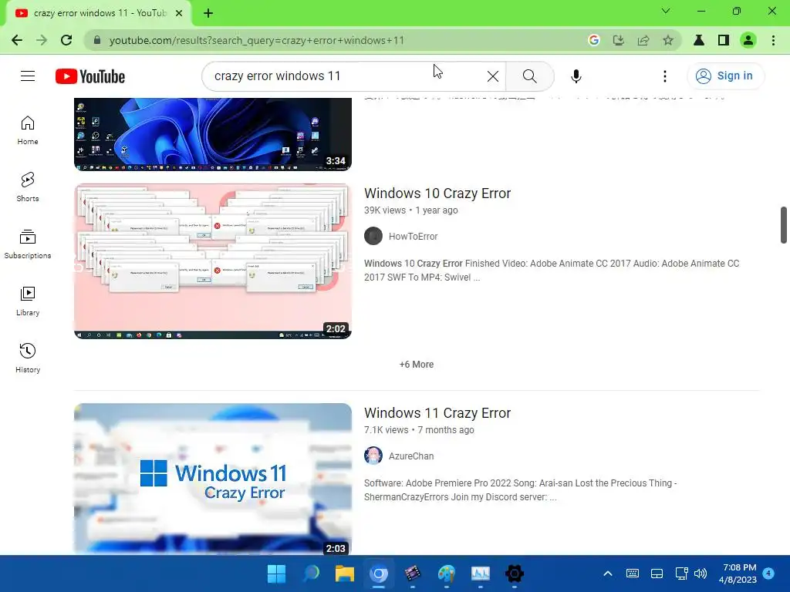Viewport: 790px width, 592px height.
Task: Open the Windows 10 Crazy Error video thumbnail
Action: coord(213,261)
